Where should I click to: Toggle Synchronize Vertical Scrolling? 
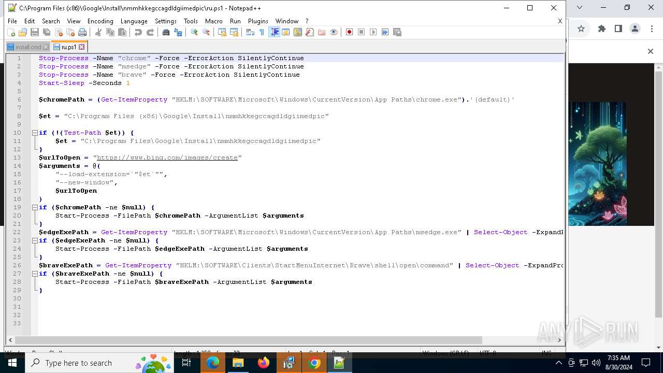coord(222,32)
